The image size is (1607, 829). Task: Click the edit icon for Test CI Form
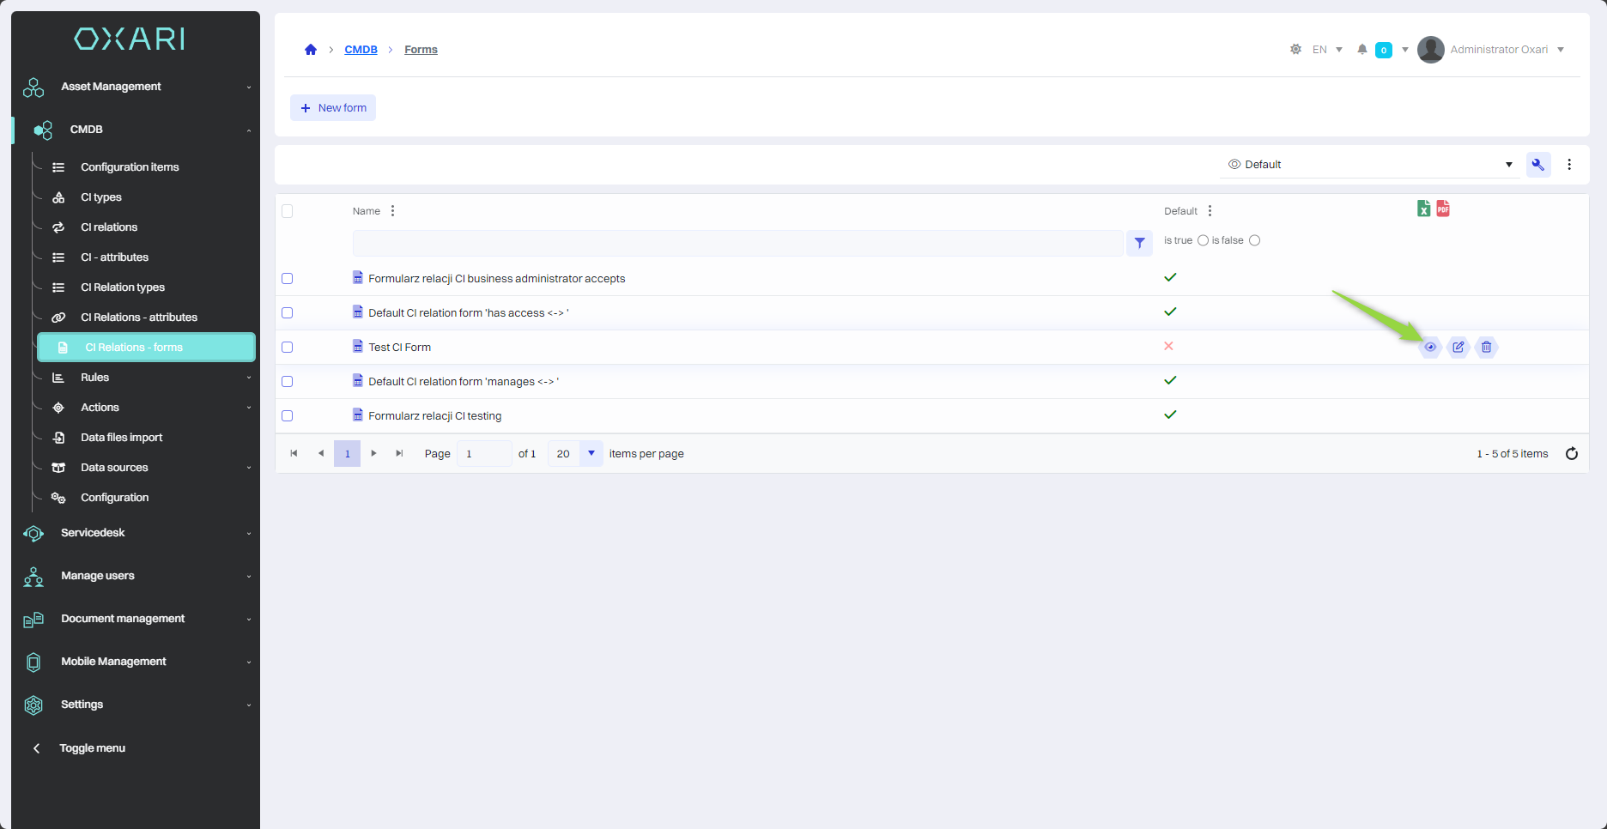tap(1458, 348)
